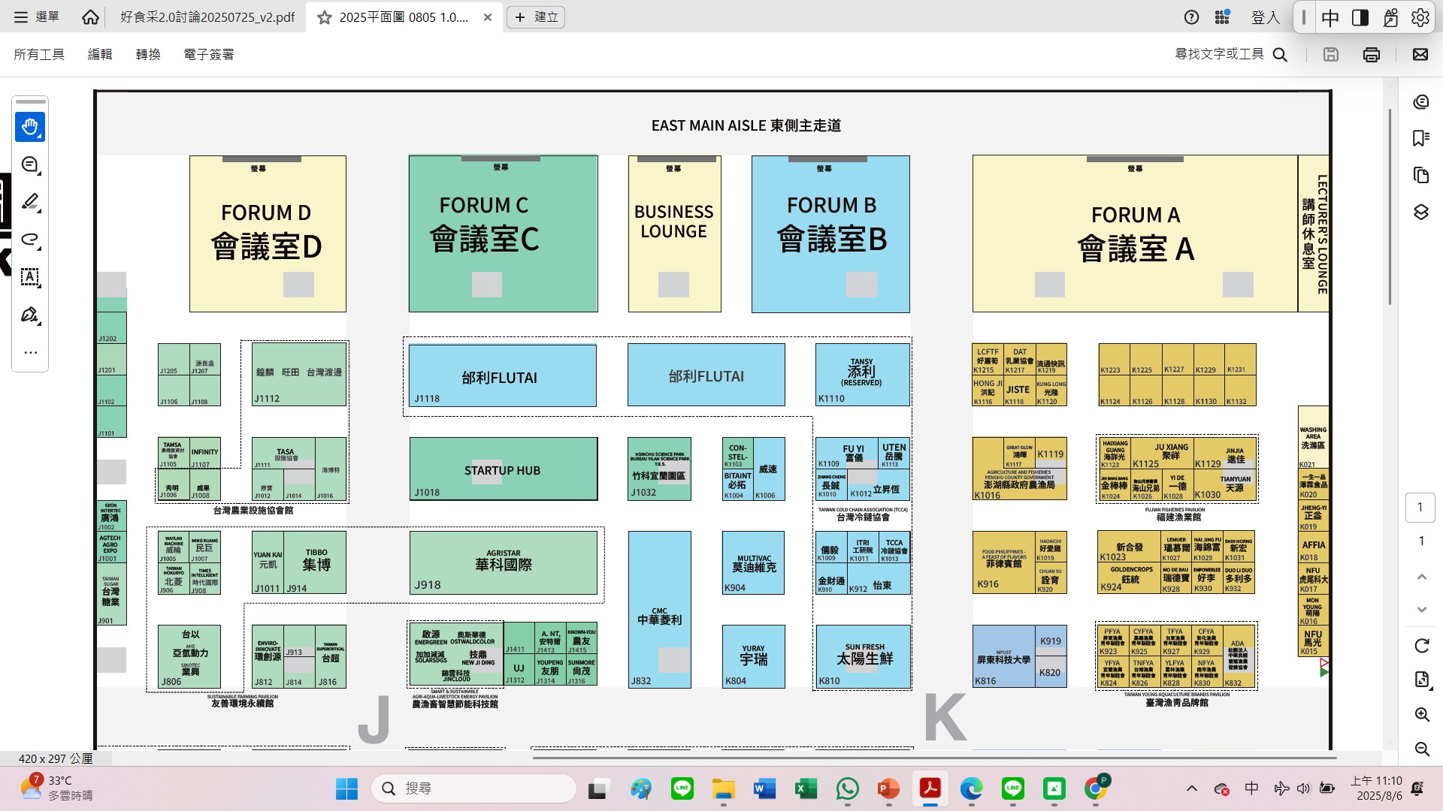The width and height of the screenshot is (1443, 811).
Task: Click the vertical scrollbar of the document
Action: click(1390, 207)
